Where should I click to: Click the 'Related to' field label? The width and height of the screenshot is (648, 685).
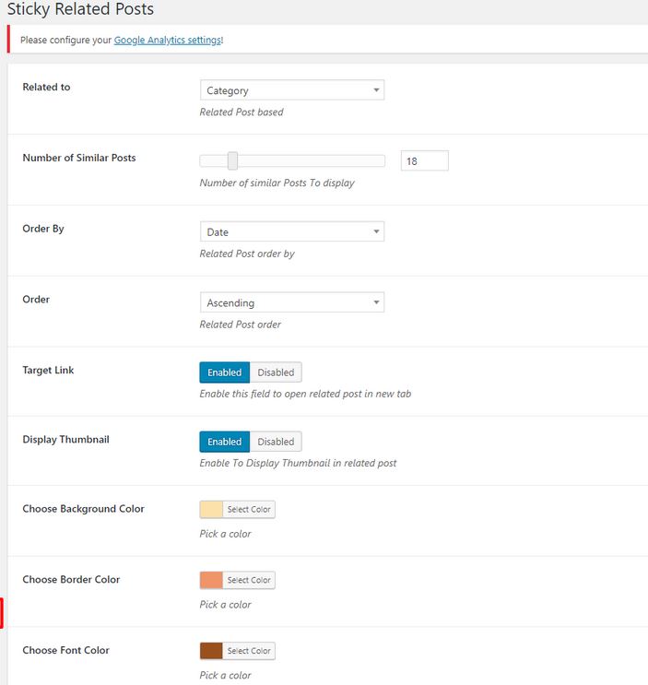click(x=46, y=87)
